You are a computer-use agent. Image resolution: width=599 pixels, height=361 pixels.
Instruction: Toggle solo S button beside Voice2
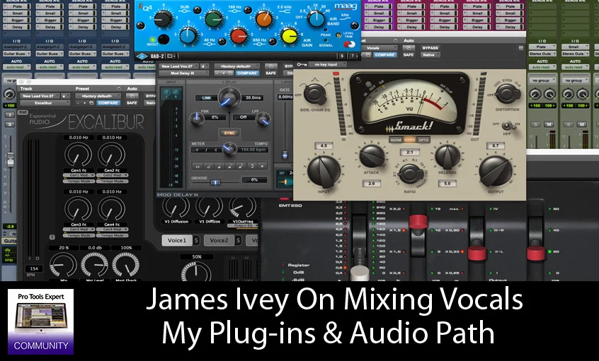[x=239, y=240]
